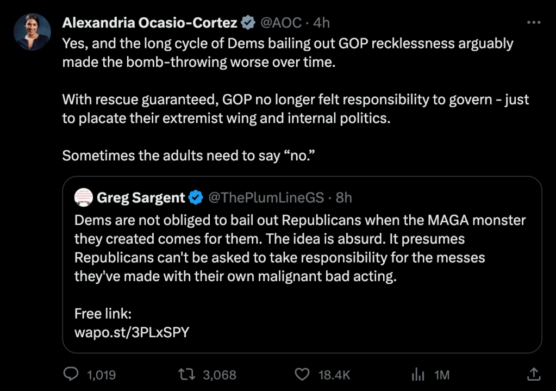Open the view analytics bar chart icon
This screenshot has width=556, height=391.
418,374
